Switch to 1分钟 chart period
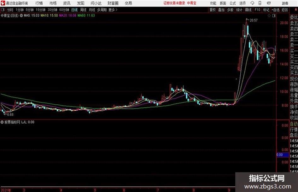Screen dimensions: 298x192 [20, 10]
